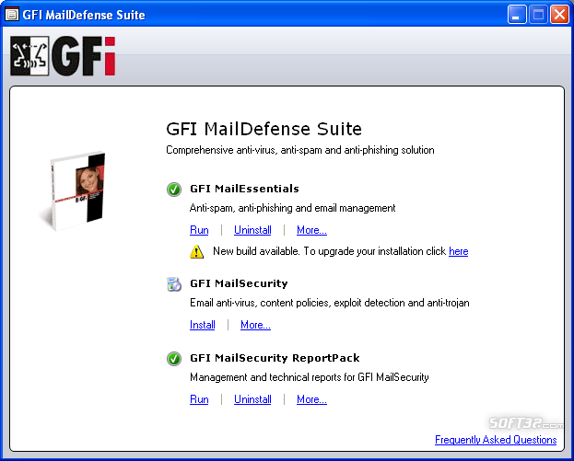Click the yellow warning triangle icon
The image size is (574, 461).
tap(197, 251)
